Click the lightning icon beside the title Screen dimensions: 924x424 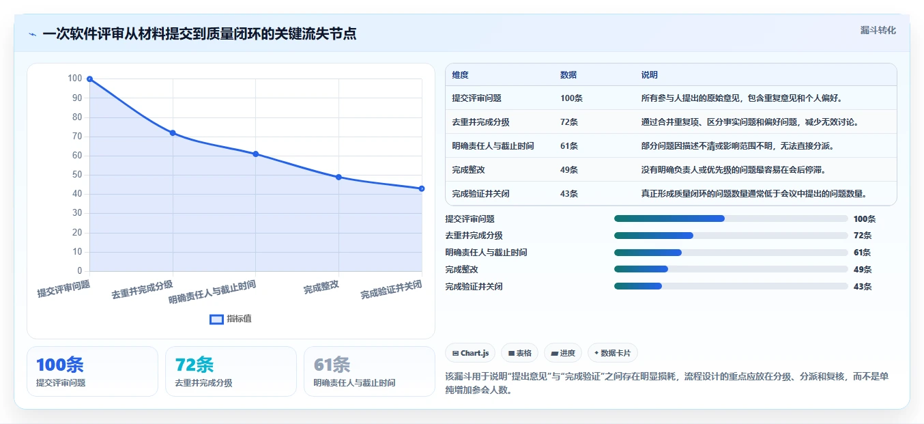pos(32,34)
